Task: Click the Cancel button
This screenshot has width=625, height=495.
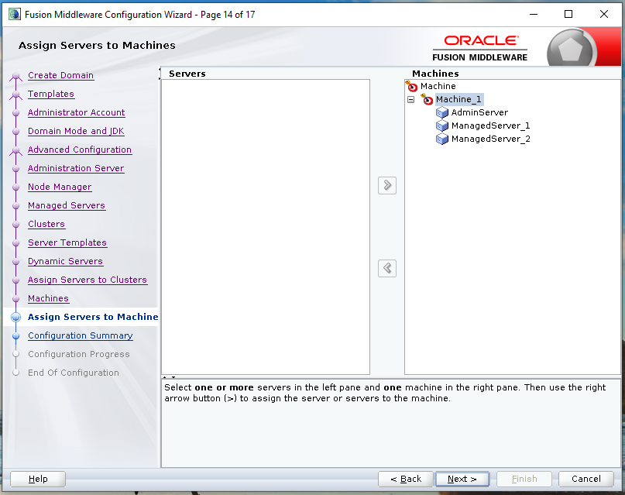Action: (x=586, y=479)
